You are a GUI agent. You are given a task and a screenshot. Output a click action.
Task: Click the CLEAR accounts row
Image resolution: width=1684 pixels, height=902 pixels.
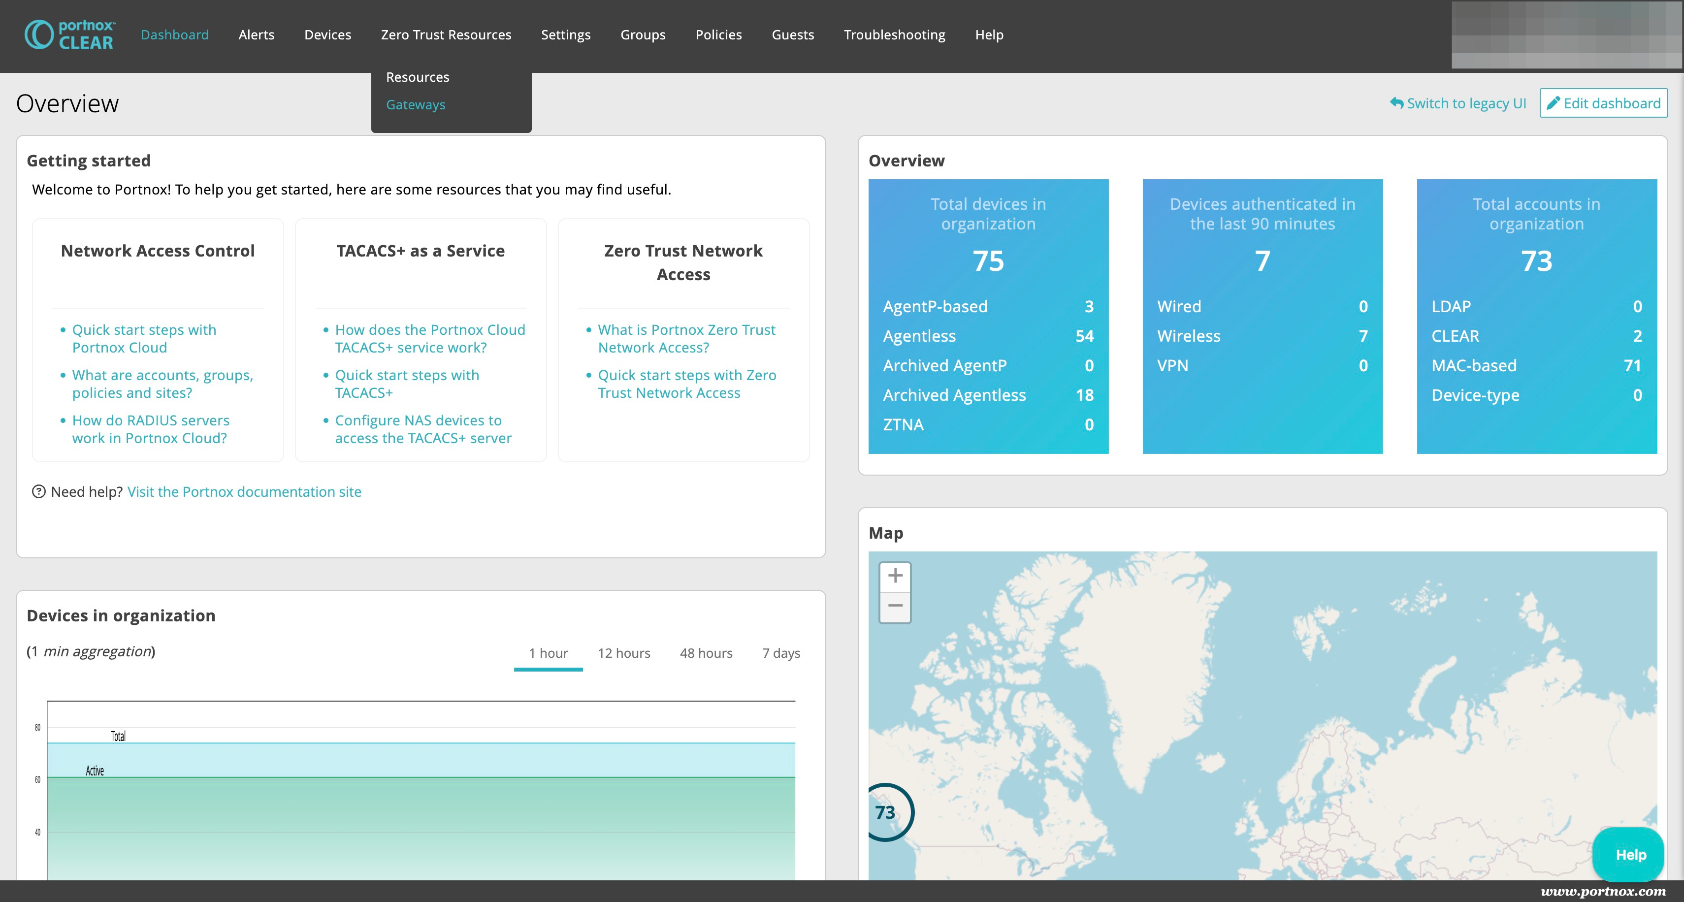[1536, 336]
